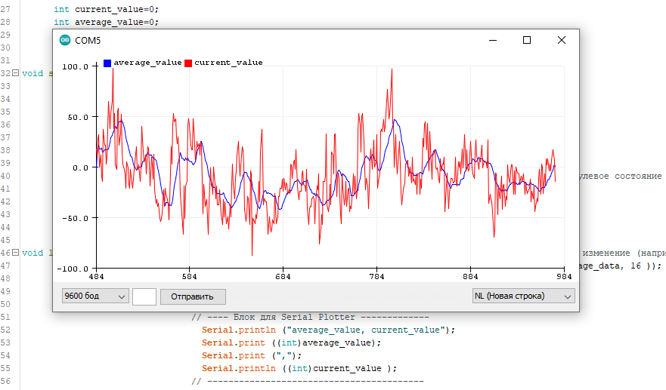Click the Serial.println current_value line 55
Viewport: 666px width, 390px height.
(299, 368)
